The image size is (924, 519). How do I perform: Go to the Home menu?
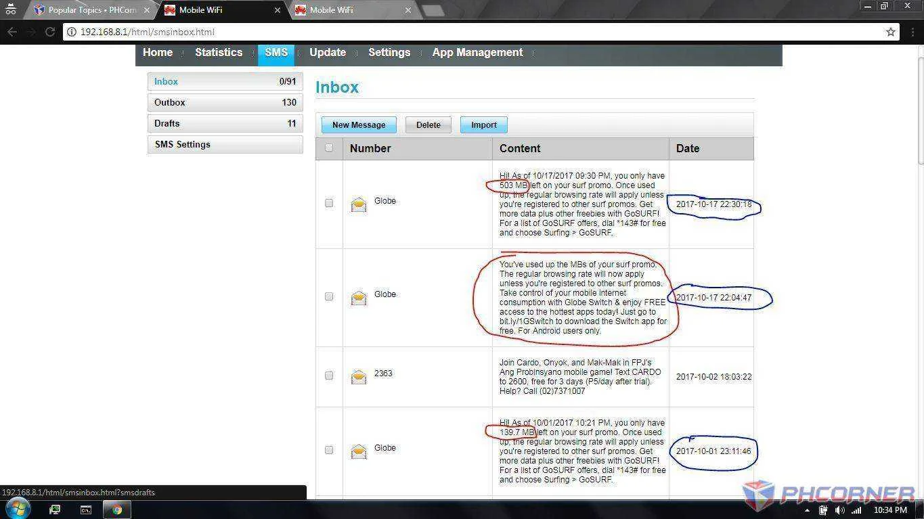click(x=158, y=53)
